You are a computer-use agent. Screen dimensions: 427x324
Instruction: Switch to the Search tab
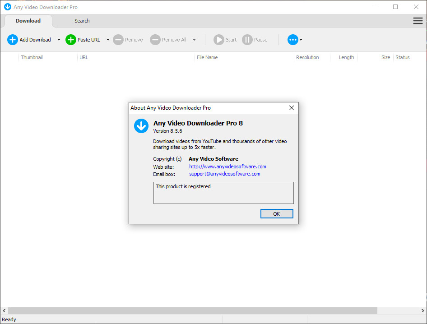pyautogui.click(x=82, y=21)
